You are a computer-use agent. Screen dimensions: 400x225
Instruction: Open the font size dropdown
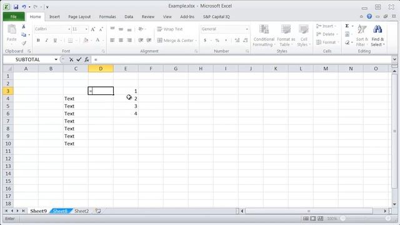tap(86, 29)
